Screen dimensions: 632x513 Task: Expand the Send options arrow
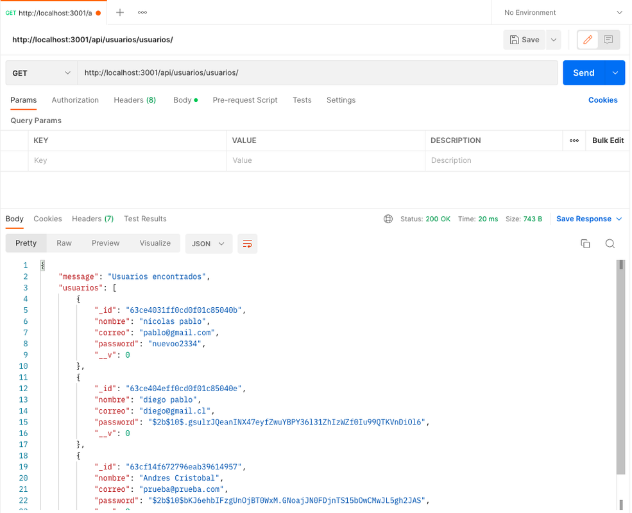coord(615,73)
